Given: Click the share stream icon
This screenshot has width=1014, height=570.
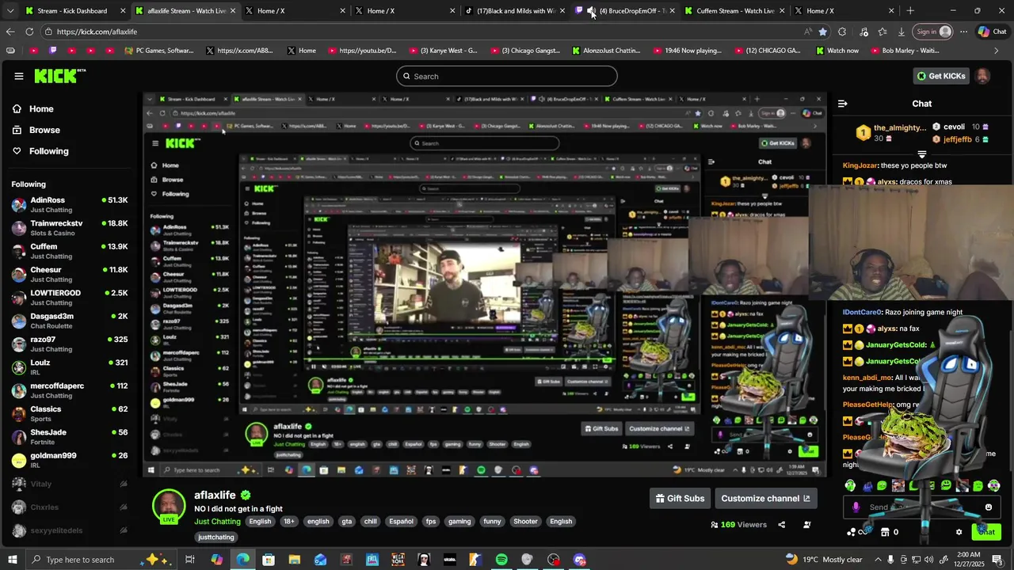Looking at the screenshot, I should tap(781, 525).
